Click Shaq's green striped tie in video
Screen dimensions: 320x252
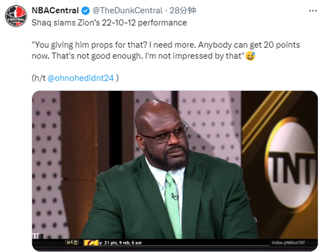tap(173, 203)
